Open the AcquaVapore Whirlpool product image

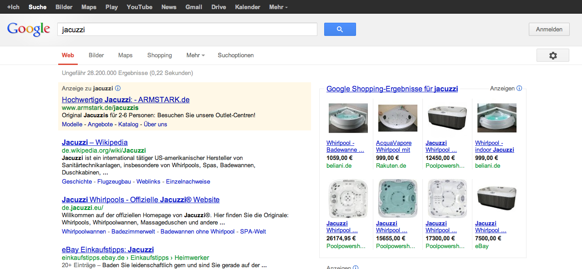tap(397, 118)
